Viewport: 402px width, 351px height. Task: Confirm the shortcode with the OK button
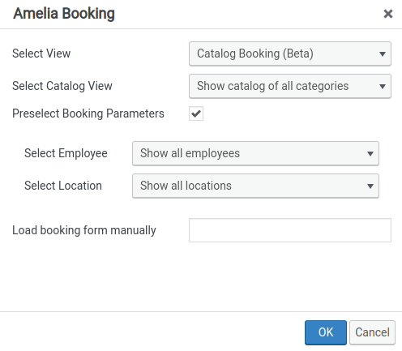(x=326, y=332)
